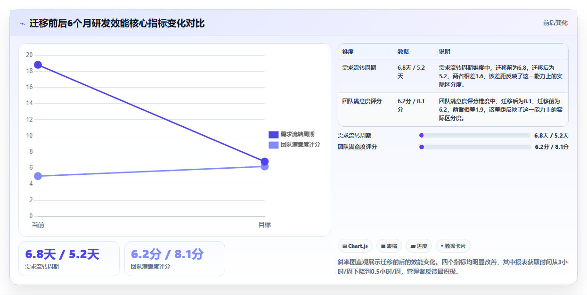Click the 需求流转周期 progress row label
587x295 pixels.
tap(354, 136)
